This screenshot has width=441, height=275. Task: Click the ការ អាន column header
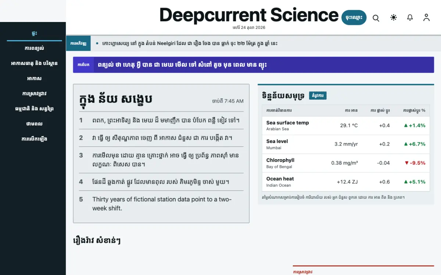click(x=351, y=110)
